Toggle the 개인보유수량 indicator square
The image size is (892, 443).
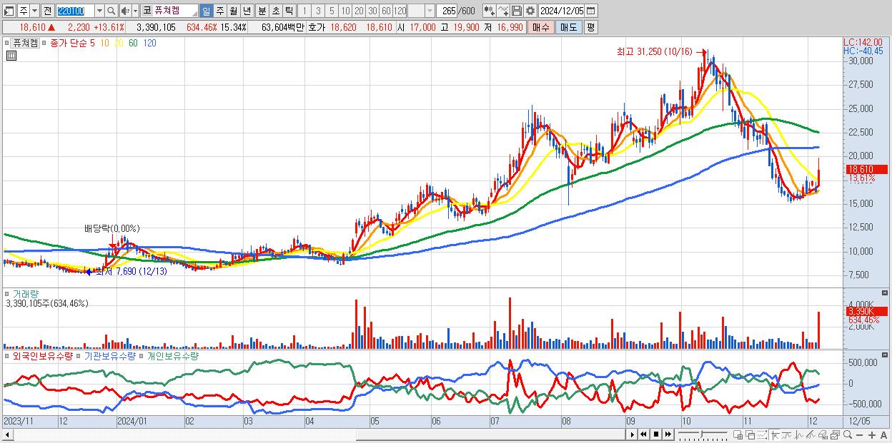point(142,355)
